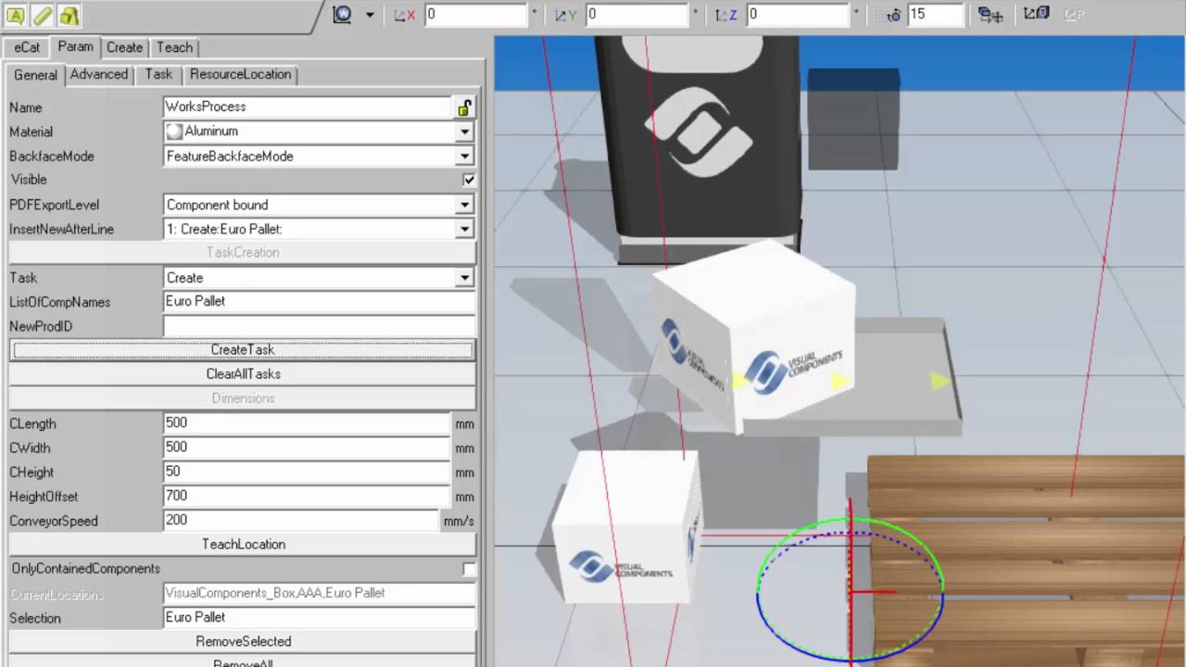Click the green-blue rotation ring manipulator
Viewport: 1186px width, 667px height.
tap(850, 590)
